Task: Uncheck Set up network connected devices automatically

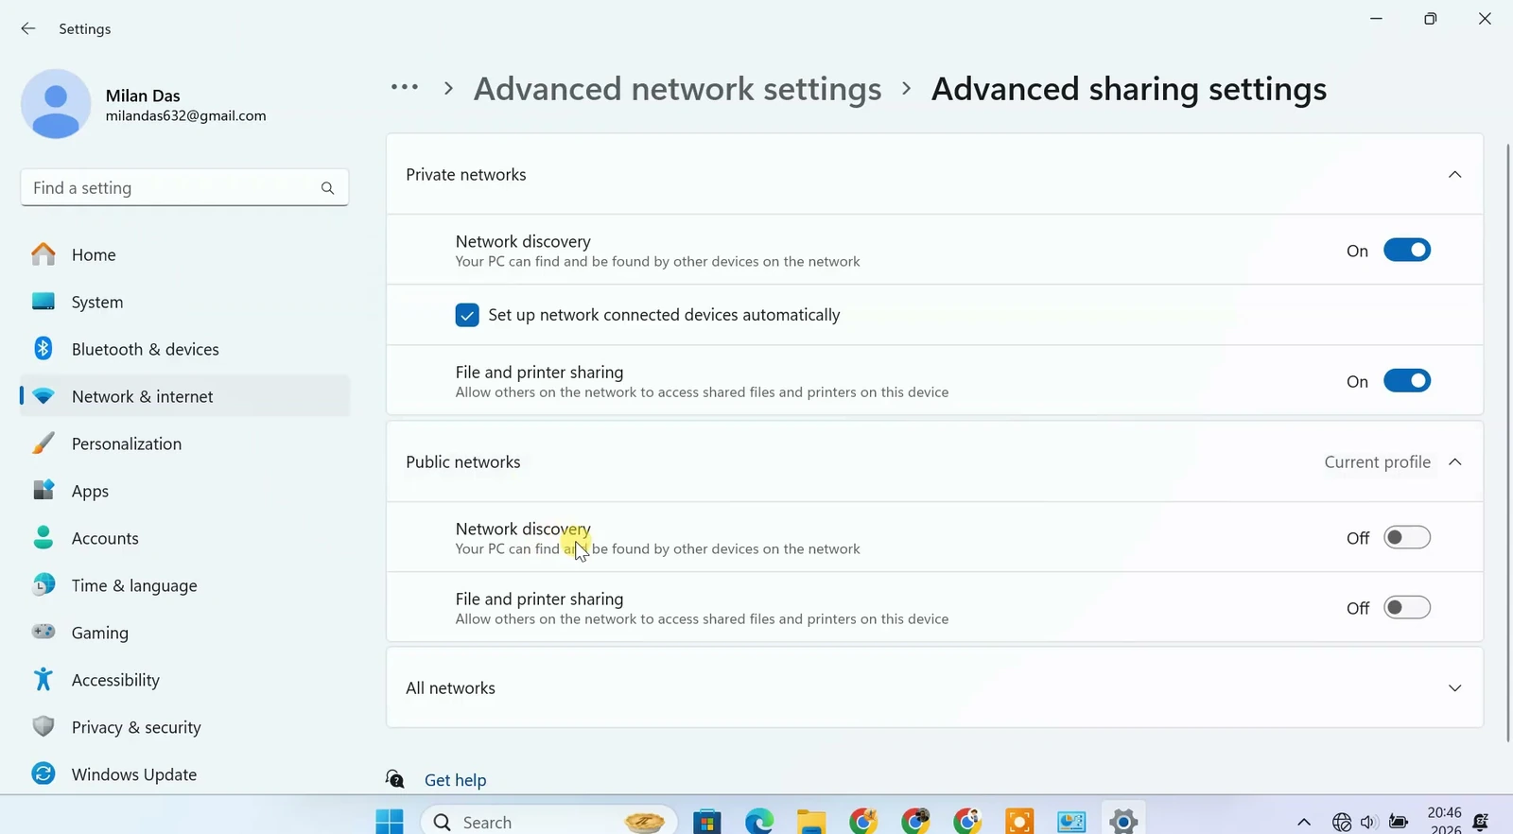Action: tap(467, 315)
